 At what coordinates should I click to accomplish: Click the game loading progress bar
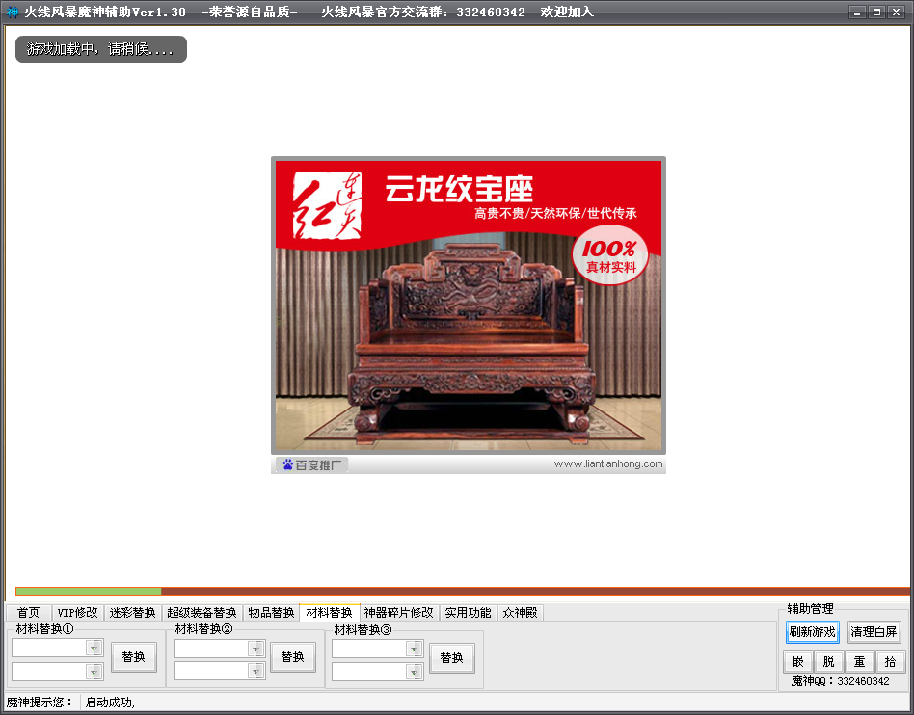tap(462, 591)
